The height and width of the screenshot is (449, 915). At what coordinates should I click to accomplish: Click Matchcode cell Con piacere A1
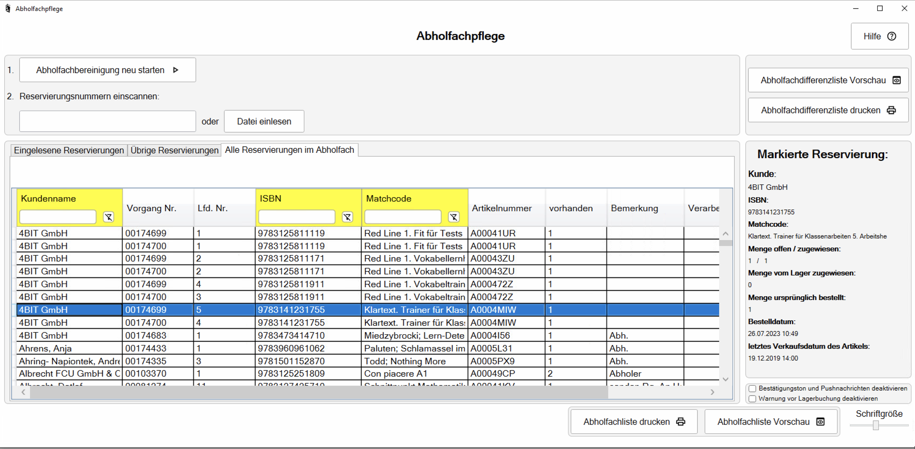click(415, 373)
